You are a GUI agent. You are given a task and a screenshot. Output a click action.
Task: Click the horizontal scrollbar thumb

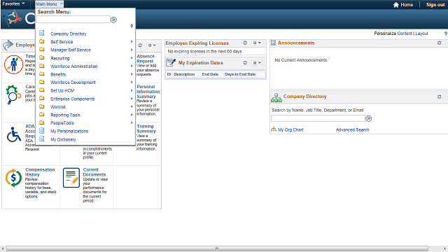point(217,248)
